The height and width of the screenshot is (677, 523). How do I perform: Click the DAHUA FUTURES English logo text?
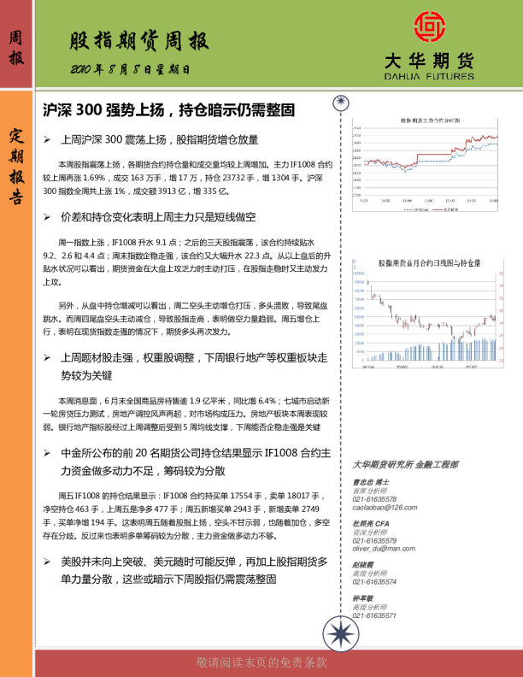click(x=428, y=76)
